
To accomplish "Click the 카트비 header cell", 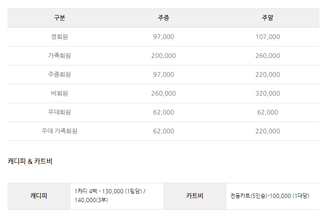I will coord(195,196).
